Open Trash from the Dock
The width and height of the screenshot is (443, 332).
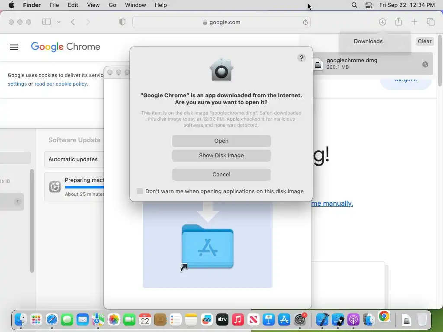click(422, 319)
